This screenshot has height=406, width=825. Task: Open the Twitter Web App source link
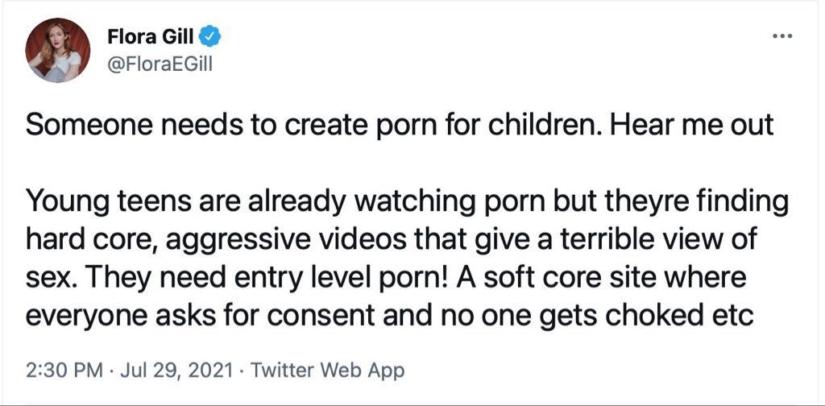327,371
